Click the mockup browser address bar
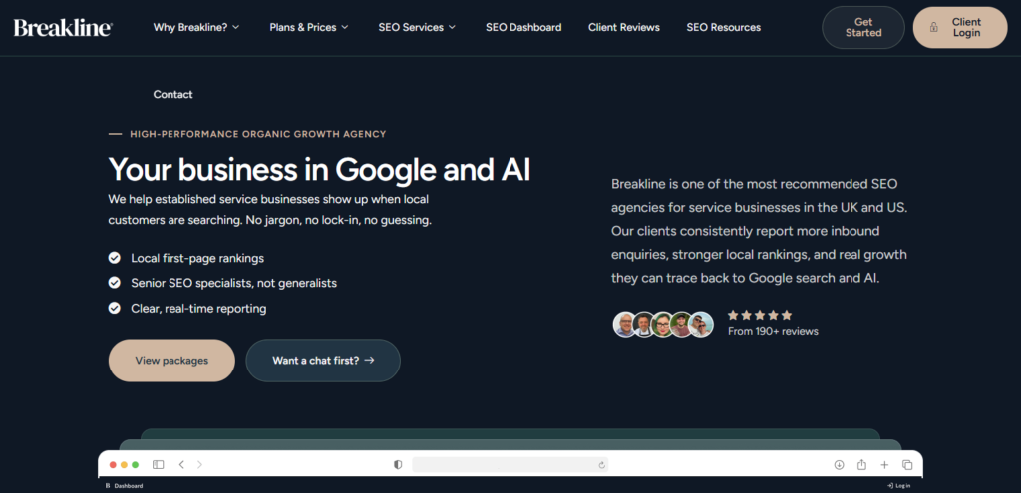The width and height of the screenshot is (1021, 493). (510, 464)
